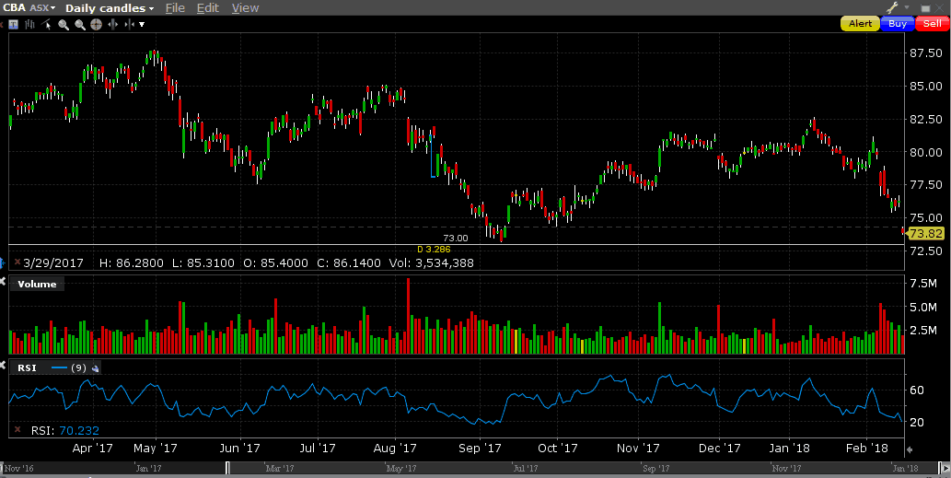This screenshot has width=951, height=478.
Task: Toggle the crosshair cursor tool
Action: point(96,24)
